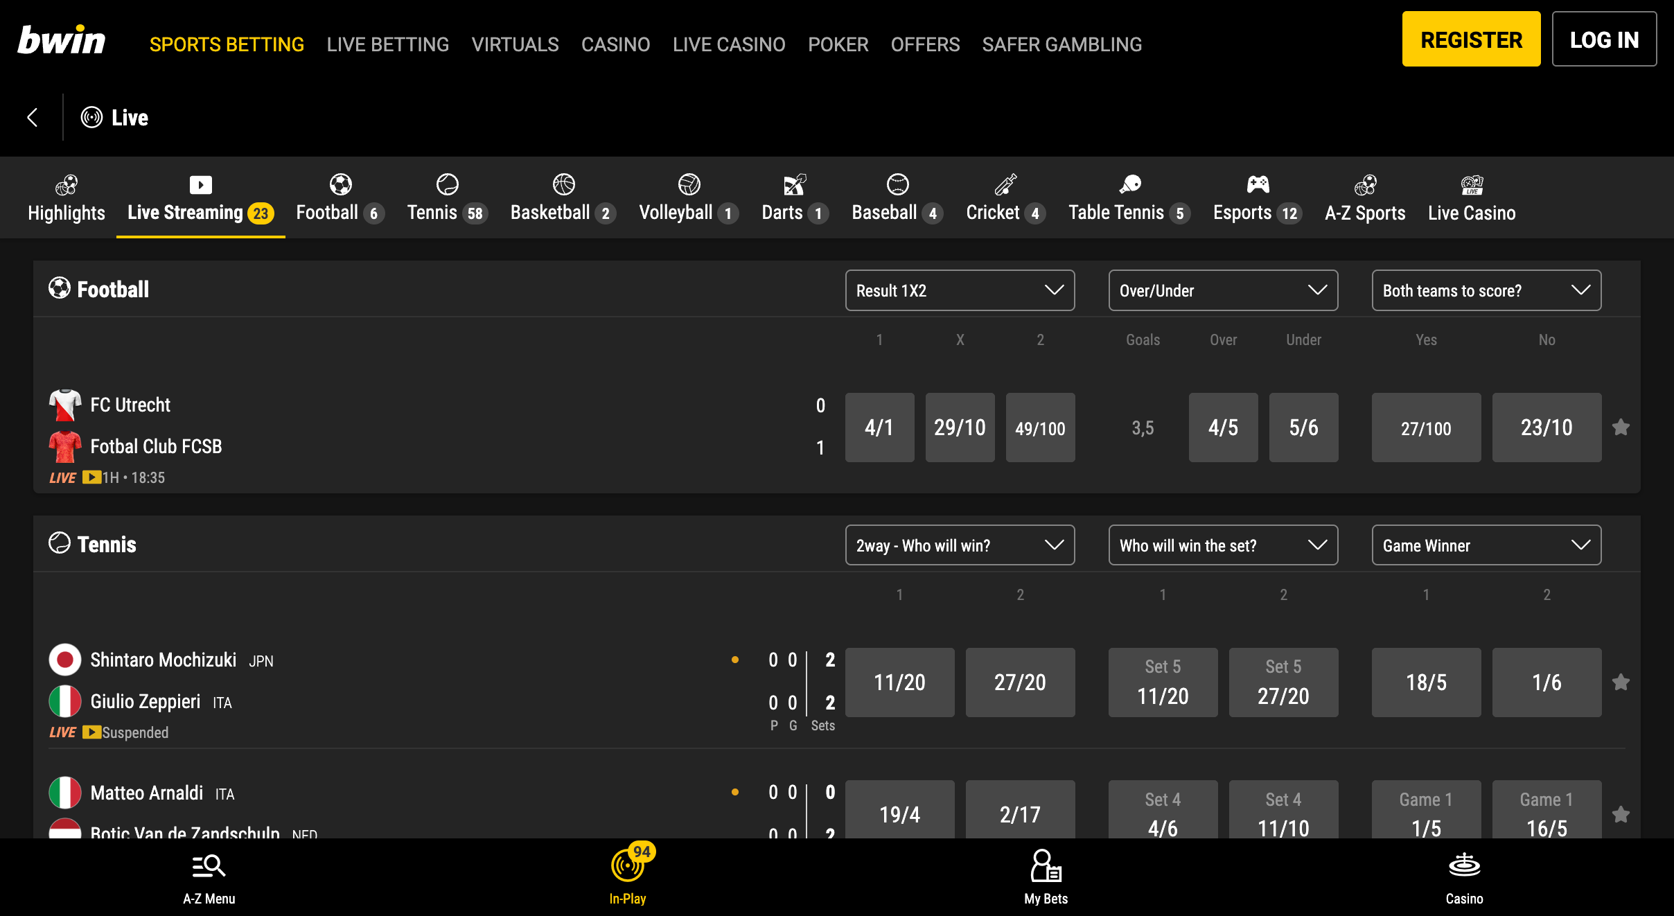Select Under 3,5 goals at 5/6

[1303, 428]
